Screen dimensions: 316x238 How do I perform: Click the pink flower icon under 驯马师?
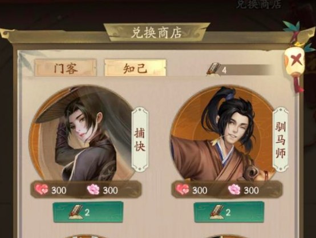click(234, 189)
